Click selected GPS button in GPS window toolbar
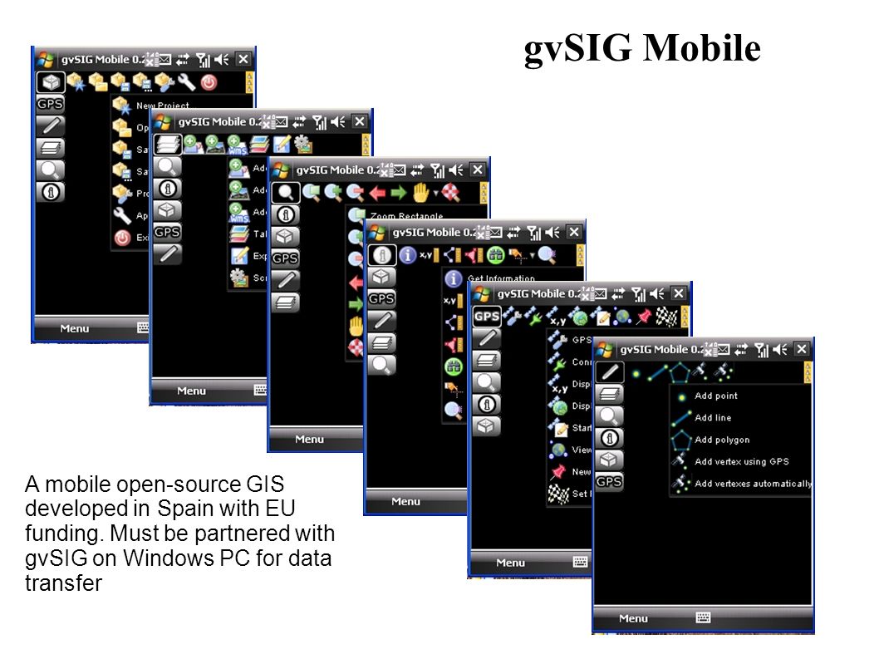The height and width of the screenshot is (659, 879). coord(486,317)
